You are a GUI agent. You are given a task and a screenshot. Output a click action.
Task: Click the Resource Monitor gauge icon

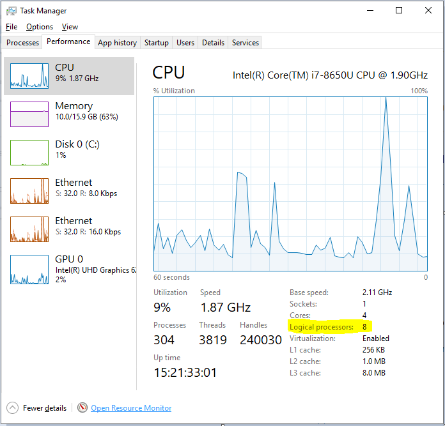tap(82, 408)
